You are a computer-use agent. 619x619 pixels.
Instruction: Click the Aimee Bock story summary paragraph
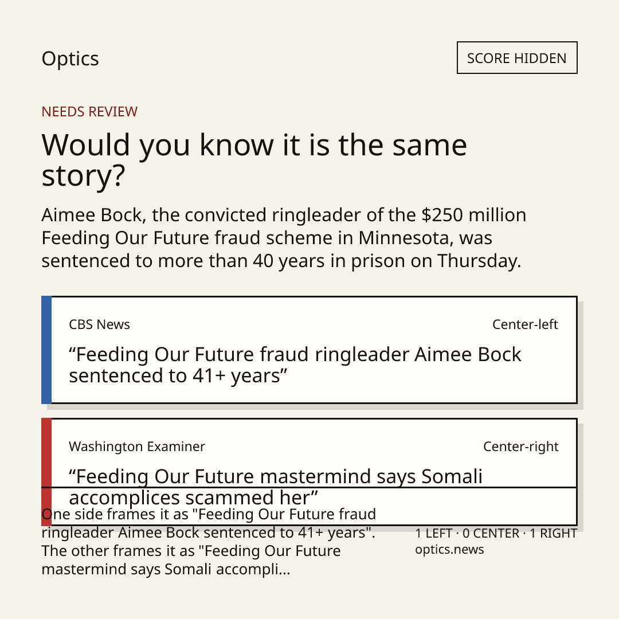coord(284,238)
